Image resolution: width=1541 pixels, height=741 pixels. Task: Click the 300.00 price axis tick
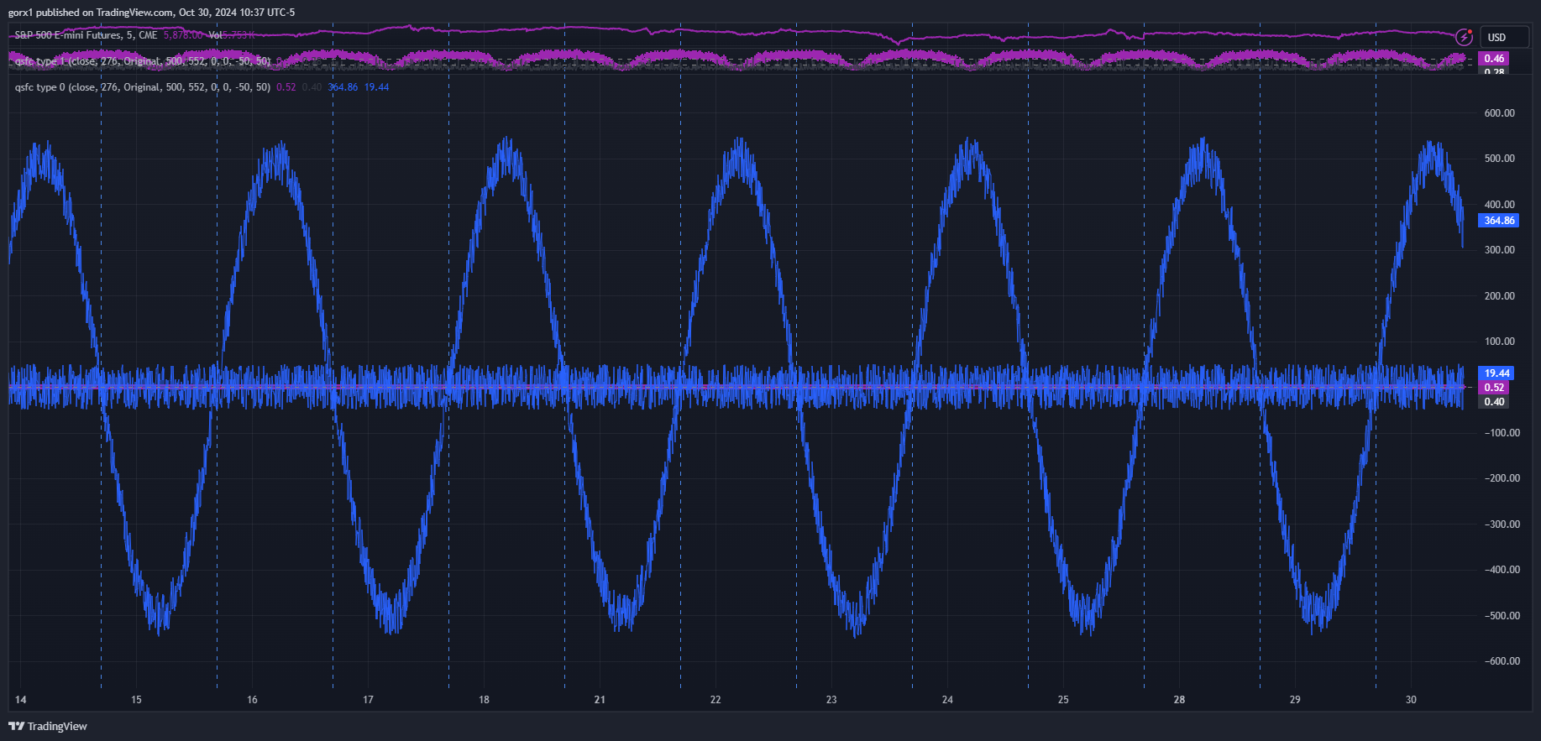pyautogui.click(x=1500, y=250)
